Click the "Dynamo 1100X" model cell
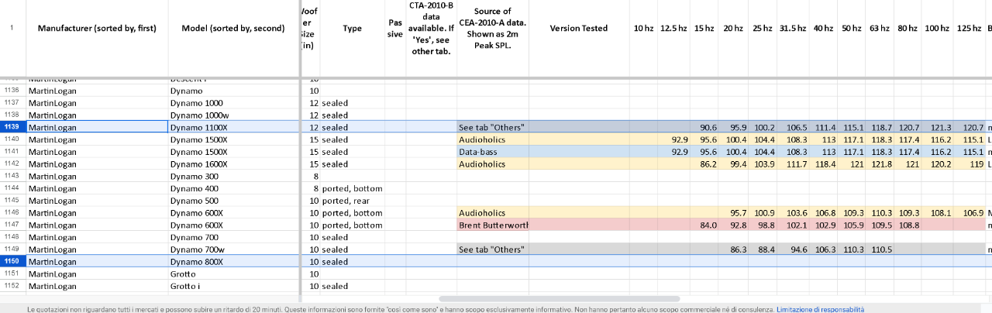Screen dimensions: 992x313 (x=233, y=127)
